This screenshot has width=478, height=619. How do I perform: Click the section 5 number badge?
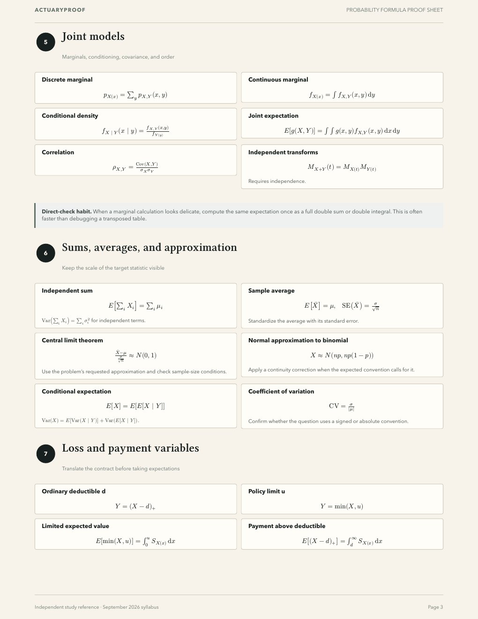[45, 42]
